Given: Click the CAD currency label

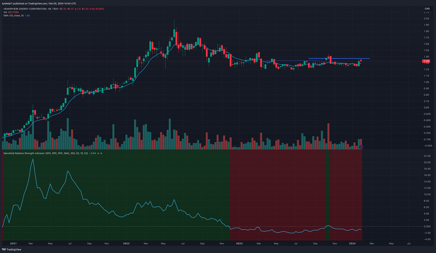Looking at the screenshot, I should [x=427, y=9].
